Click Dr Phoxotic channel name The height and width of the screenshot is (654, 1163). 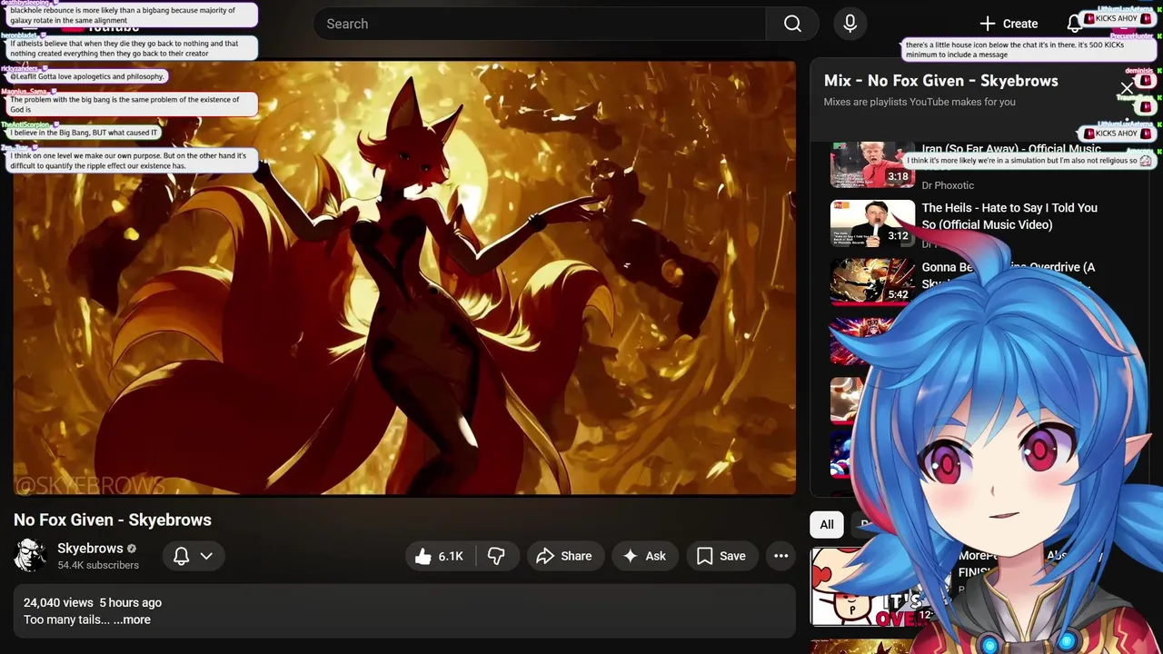[948, 185]
